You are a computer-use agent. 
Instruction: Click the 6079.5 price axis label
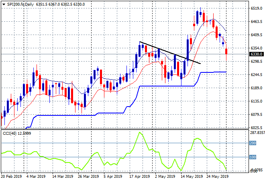(257, 115)
